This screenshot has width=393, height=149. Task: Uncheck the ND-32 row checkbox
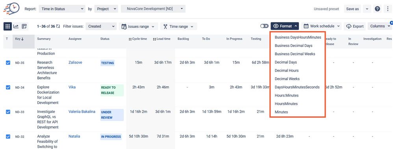(x=8, y=136)
